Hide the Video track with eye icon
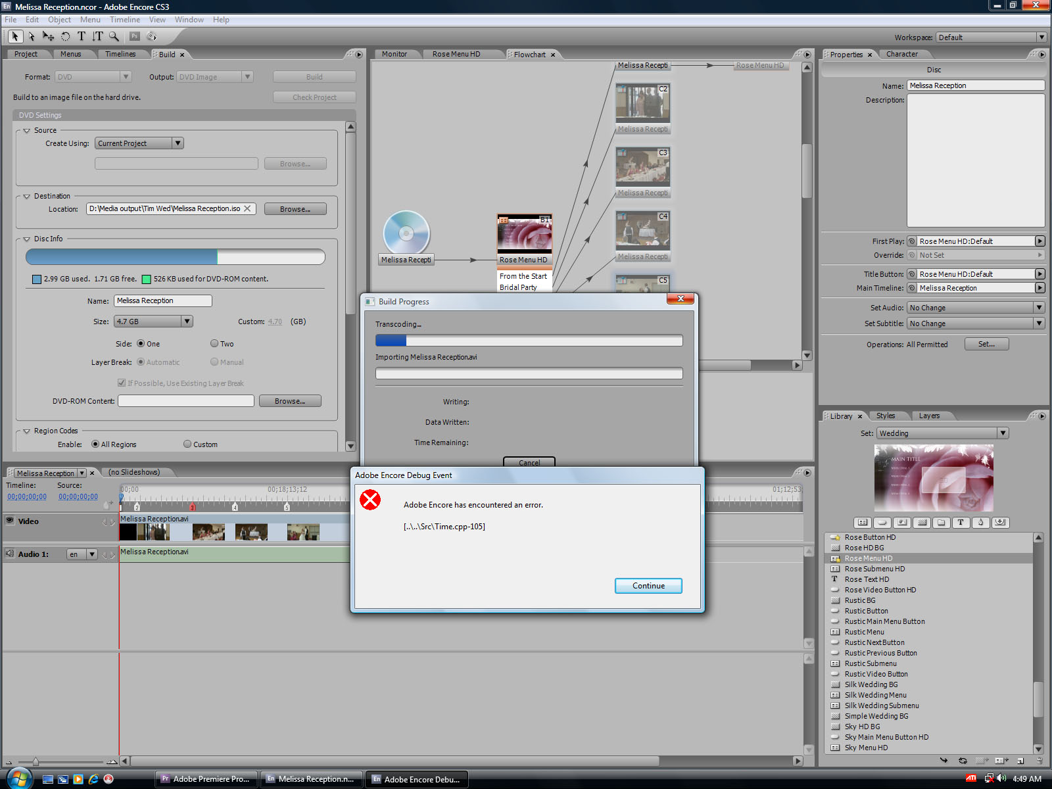 tap(10, 521)
